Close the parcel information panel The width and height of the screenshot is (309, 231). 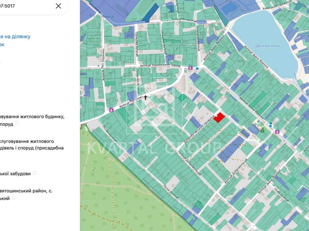click(58, 6)
